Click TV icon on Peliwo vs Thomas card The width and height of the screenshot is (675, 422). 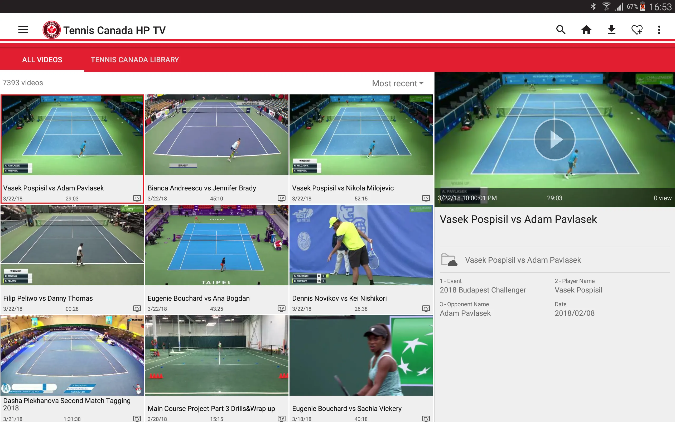[137, 308]
